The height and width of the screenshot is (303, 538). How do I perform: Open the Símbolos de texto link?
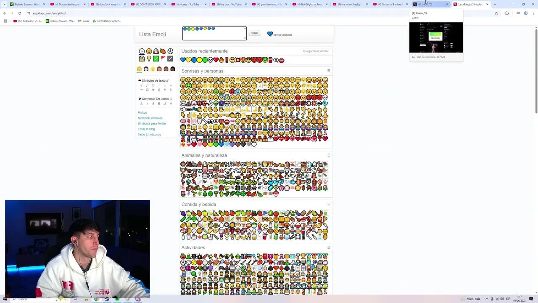153,80
